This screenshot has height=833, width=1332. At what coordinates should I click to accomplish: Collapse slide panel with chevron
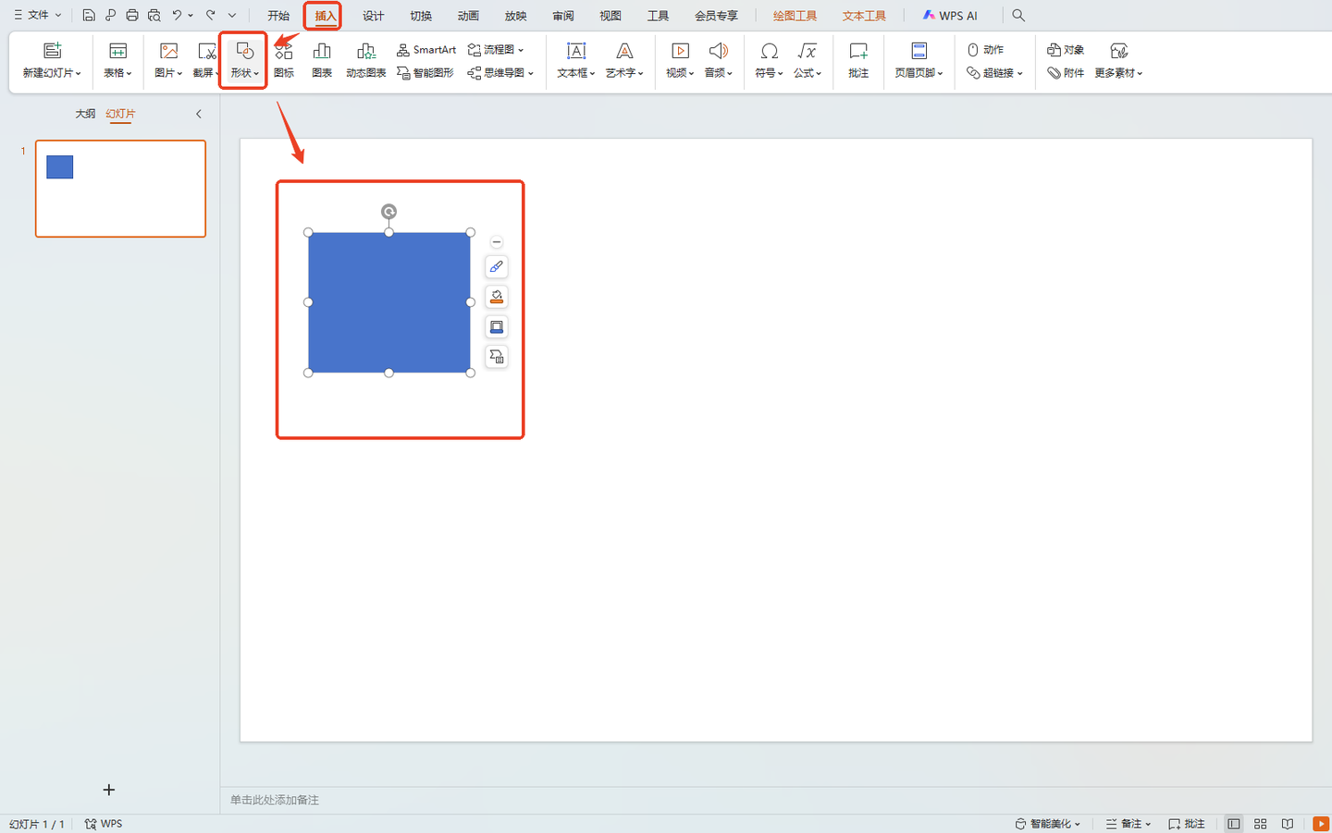198,114
